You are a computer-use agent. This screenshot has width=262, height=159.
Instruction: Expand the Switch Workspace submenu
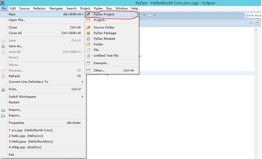(x=83, y=97)
